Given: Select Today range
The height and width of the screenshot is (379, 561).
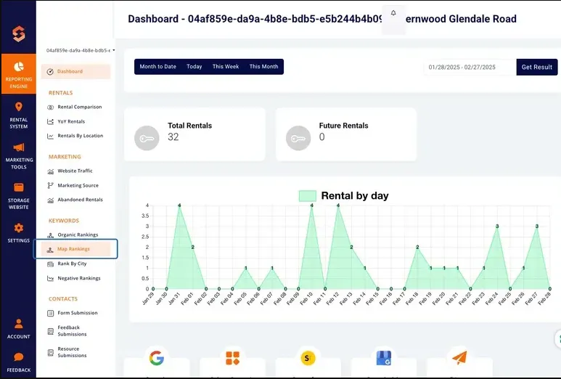Looking at the screenshot, I should 194,67.
